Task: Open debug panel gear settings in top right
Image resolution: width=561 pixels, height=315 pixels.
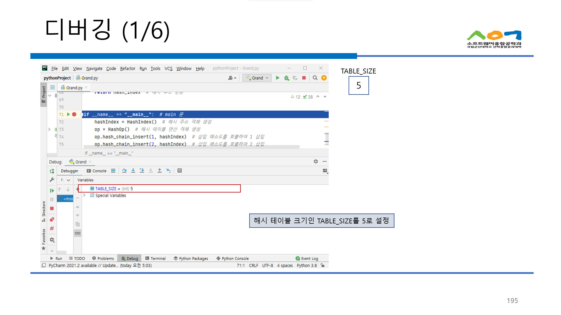Action: 316,161
